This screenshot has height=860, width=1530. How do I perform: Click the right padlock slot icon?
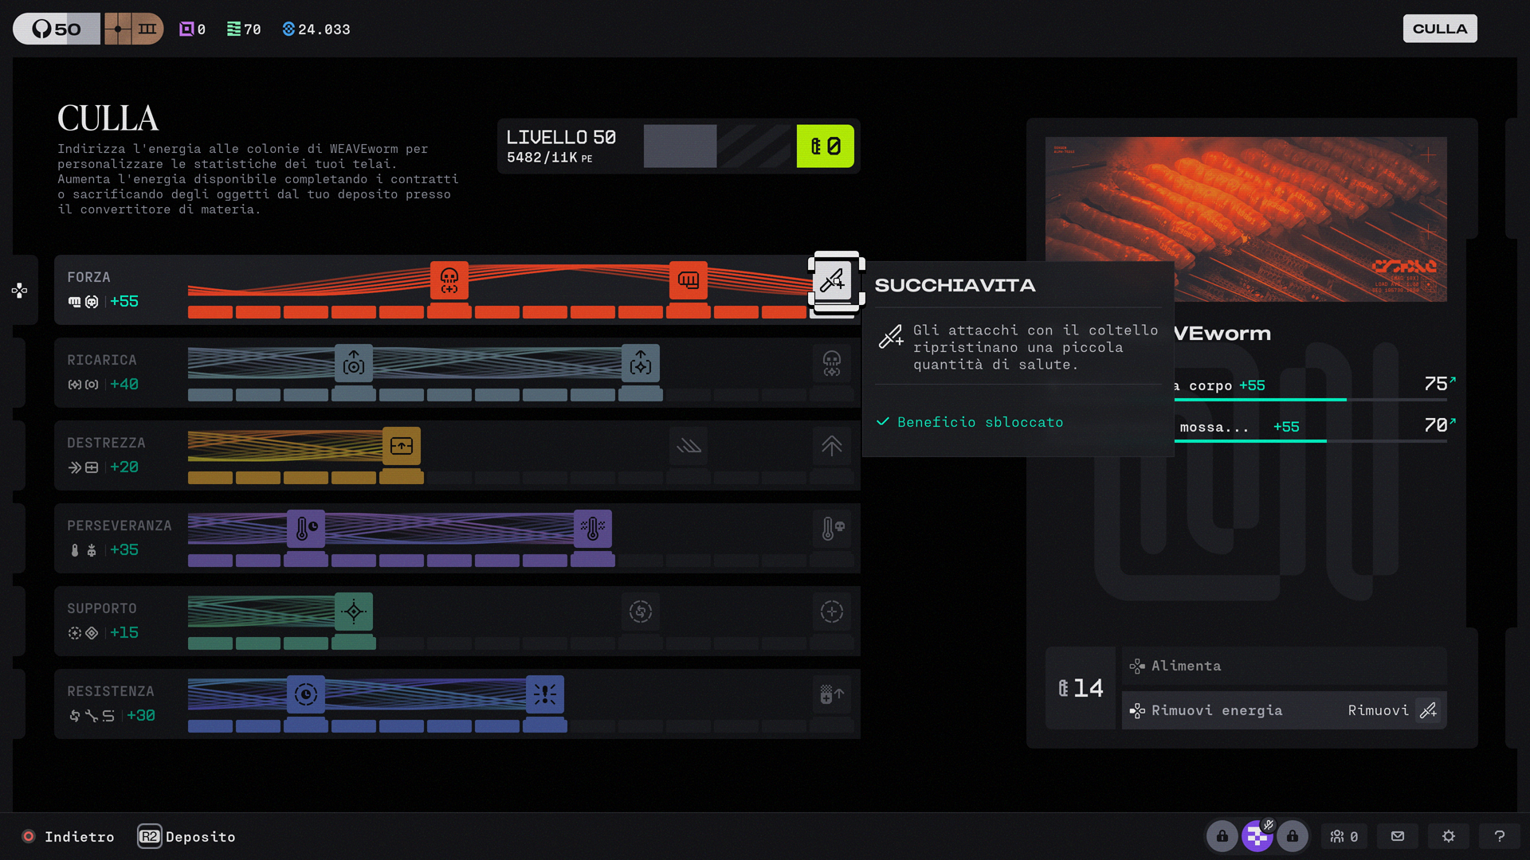click(x=1293, y=836)
